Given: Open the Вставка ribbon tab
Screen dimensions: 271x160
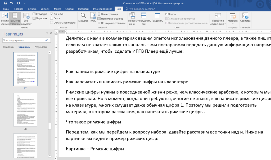Looking at the screenshot, I should tap(32, 9).
